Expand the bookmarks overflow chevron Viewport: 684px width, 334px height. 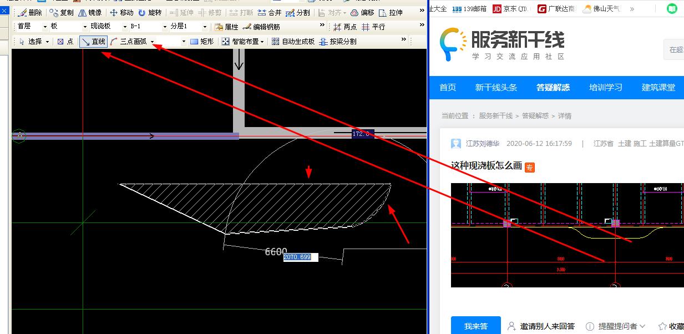tap(632, 9)
